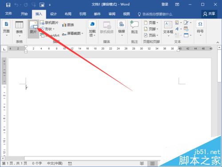Click the 中文(中国) language indicator
The height and width of the screenshot is (167, 222).
click(x=55, y=163)
